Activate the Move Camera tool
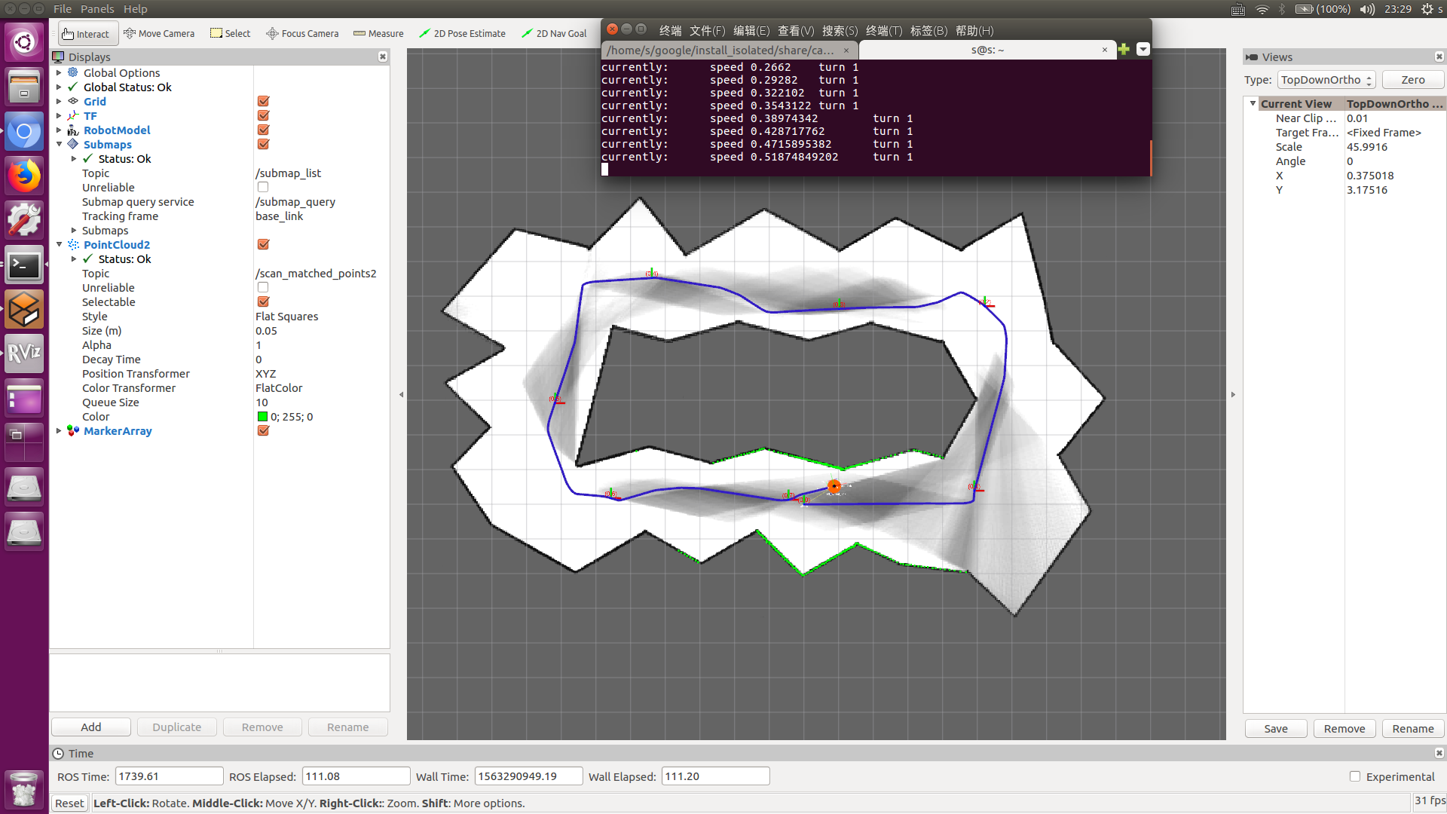The image size is (1447, 814). [159, 33]
